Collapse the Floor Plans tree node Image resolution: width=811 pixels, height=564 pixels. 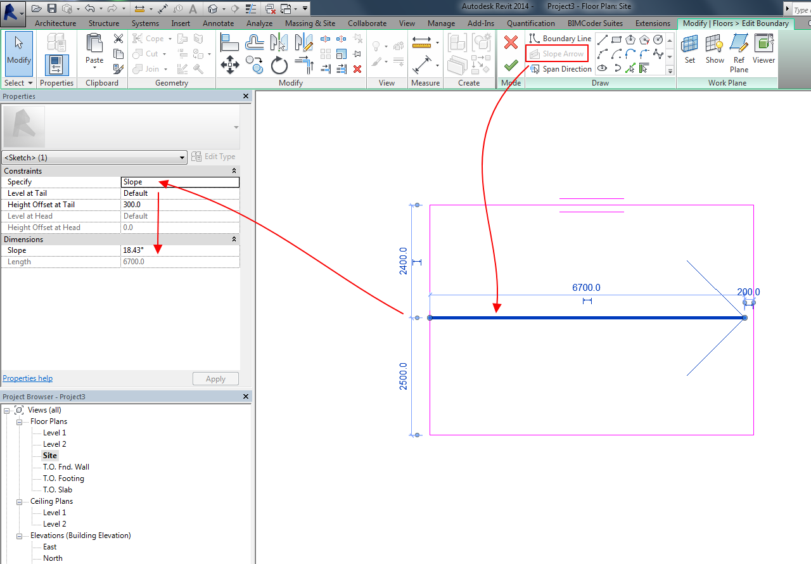pyautogui.click(x=19, y=421)
